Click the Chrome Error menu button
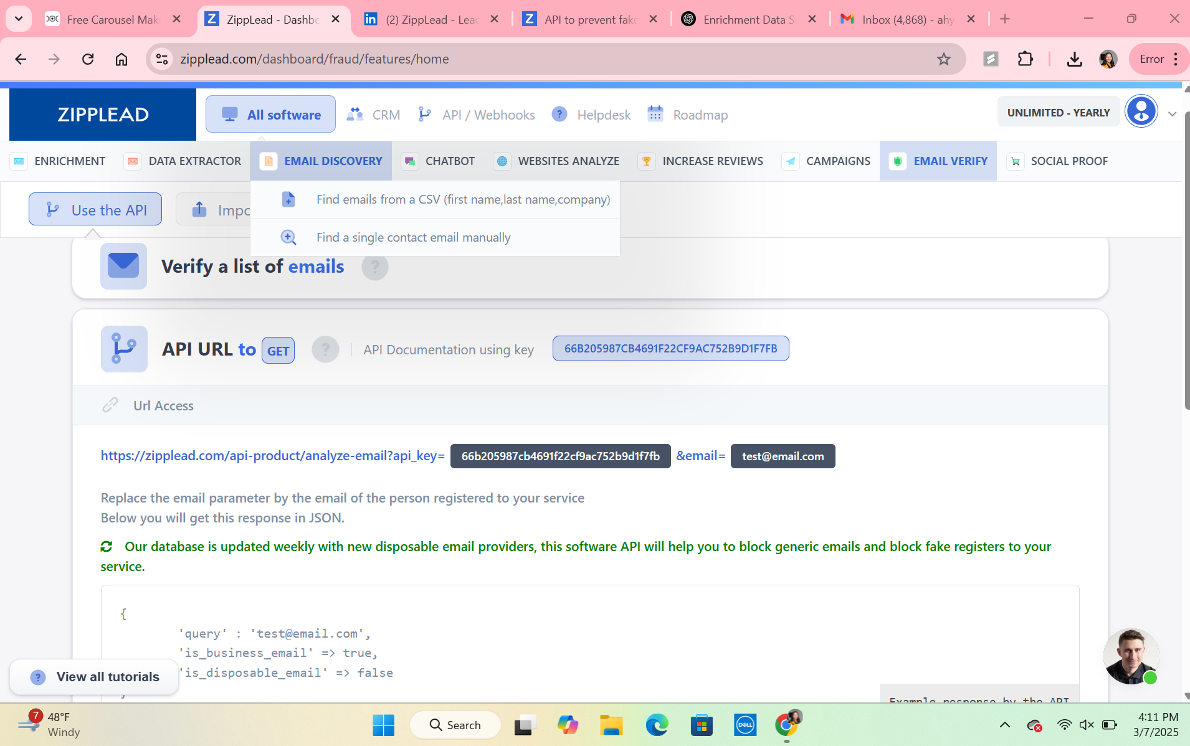1190x746 pixels. 1159,59
